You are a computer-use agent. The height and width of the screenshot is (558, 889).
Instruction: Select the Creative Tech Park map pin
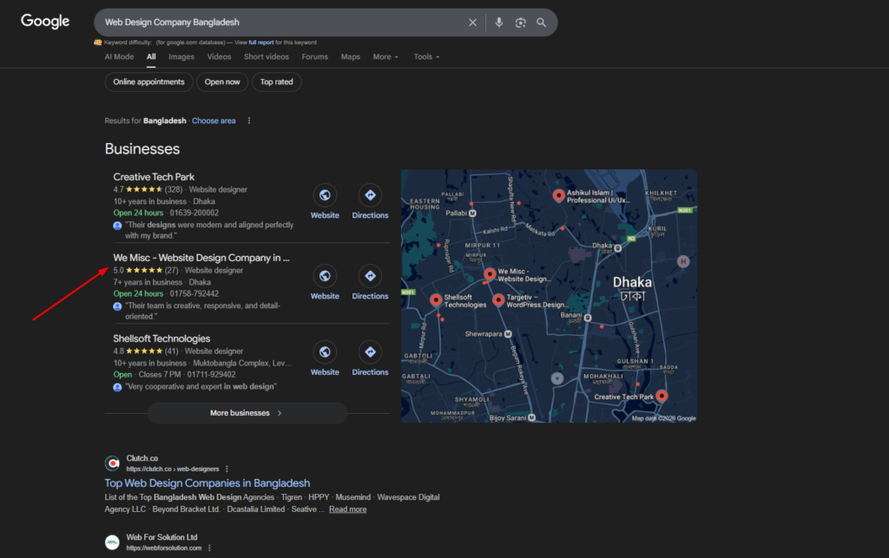[662, 395]
